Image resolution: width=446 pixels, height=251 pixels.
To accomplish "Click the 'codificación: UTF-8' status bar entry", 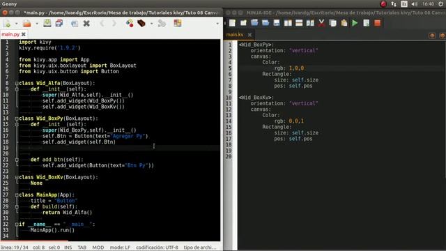I will 157,248.
